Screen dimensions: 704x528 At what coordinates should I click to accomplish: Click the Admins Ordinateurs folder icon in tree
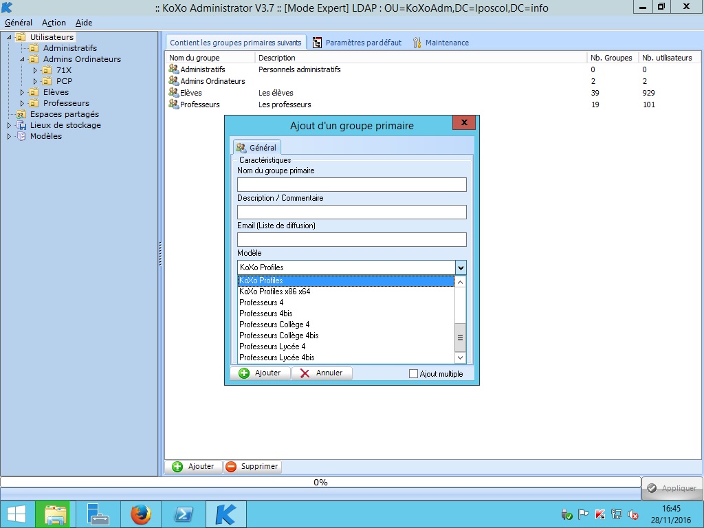click(34, 59)
